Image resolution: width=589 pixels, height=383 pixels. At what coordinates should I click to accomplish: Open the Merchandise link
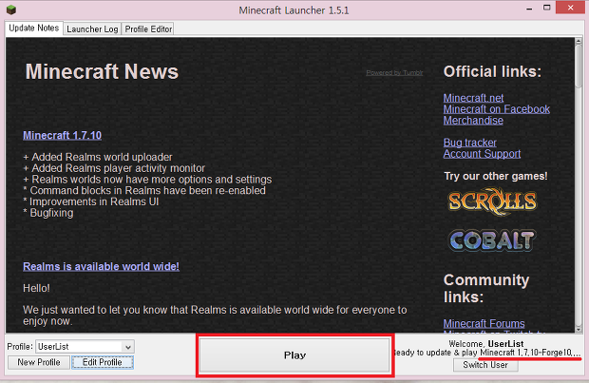click(x=473, y=121)
